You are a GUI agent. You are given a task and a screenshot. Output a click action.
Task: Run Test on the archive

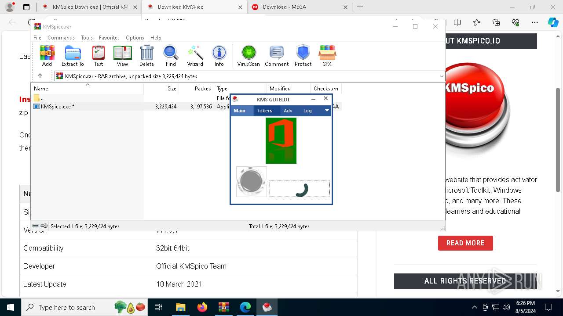[99, 56]
